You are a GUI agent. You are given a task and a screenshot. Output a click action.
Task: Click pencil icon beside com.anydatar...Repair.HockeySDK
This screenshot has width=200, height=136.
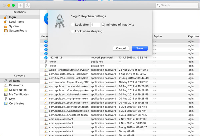click(46, 82)
